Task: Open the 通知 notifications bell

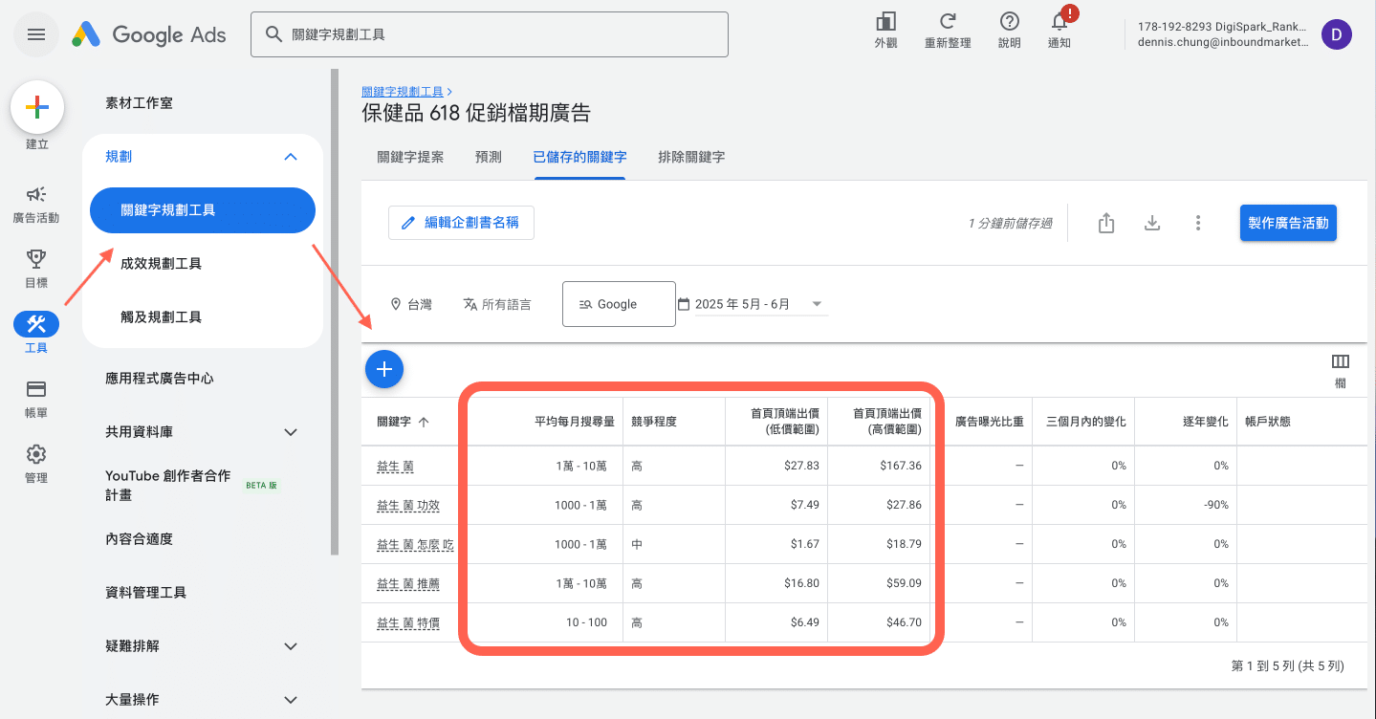Action: (1059, 21)
